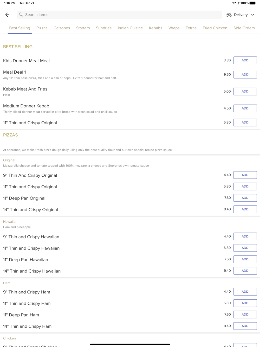This screenshot has height=347, width=260.
Task: Switch to the Pizzas tab
Action: coord(42,28)
